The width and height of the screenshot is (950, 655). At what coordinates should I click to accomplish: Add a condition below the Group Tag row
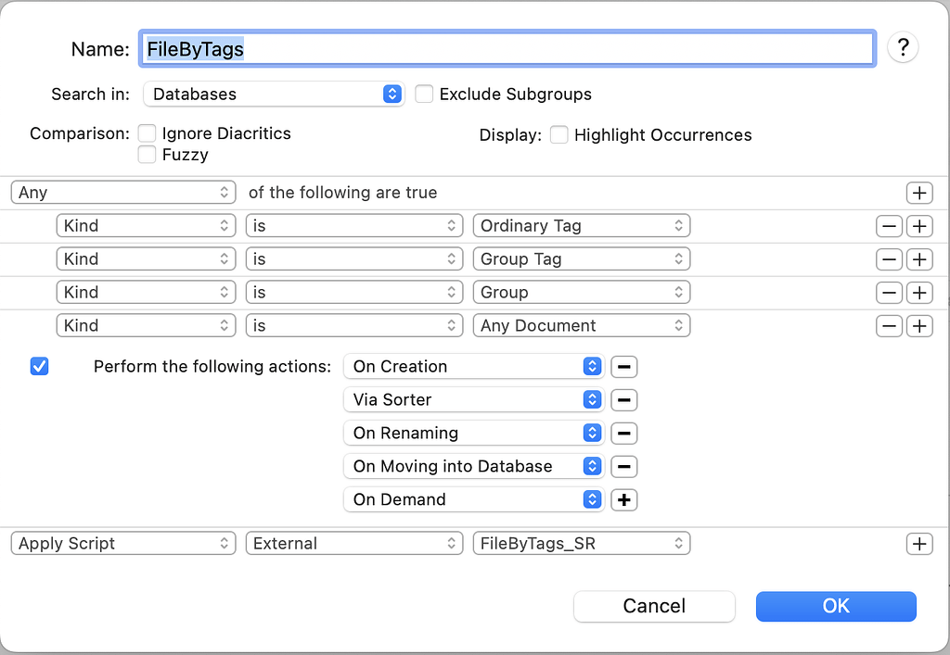coord(919,258)
